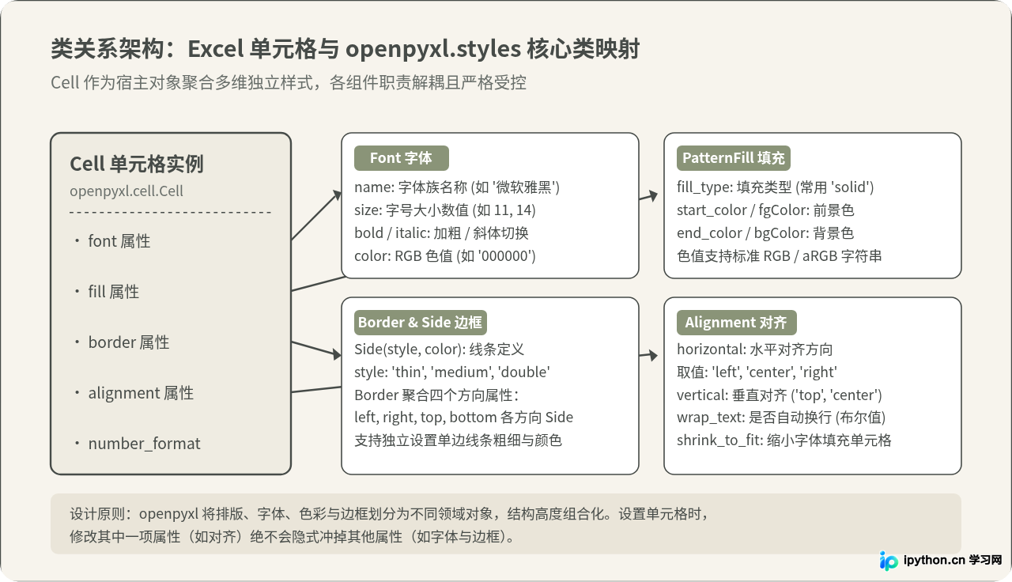
Task: Click the "start_color / fgColor: 前景色" line
Action: tap(765, 210)
